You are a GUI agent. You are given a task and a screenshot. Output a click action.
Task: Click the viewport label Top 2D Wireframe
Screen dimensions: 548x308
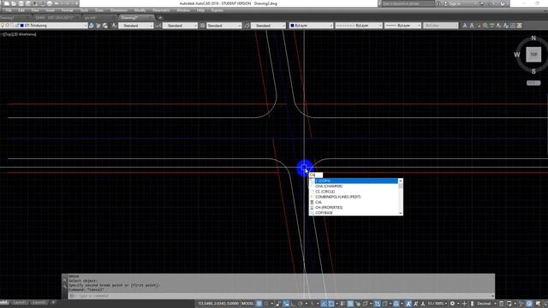(x=19, y=34)
